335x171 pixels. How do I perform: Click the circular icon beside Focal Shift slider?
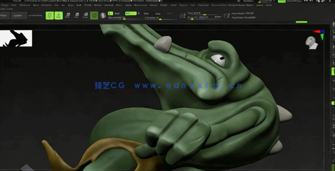[x=182, y=16]
